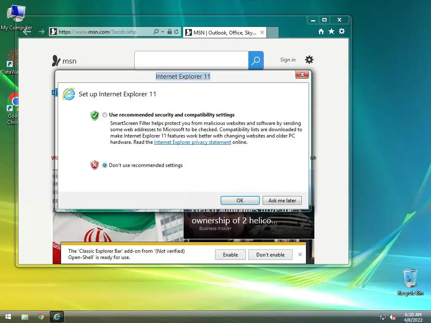Viewport: 431px width, 323px height.
Task: Enable the Classic Explorer Bar add-on
Action: pyautogui.click(x=230, y=254)
